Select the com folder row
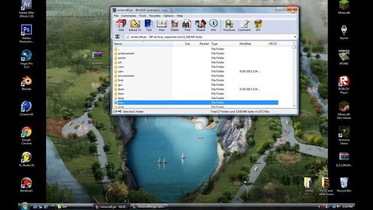Screen dimensions: 373x210 tap(196, 67)
